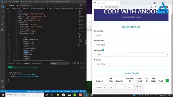Add invoice detail row with green button
The image size is (173, 97).
(x=167, y=81)
